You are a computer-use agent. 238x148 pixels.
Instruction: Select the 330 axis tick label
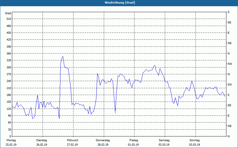coord(9,60)
